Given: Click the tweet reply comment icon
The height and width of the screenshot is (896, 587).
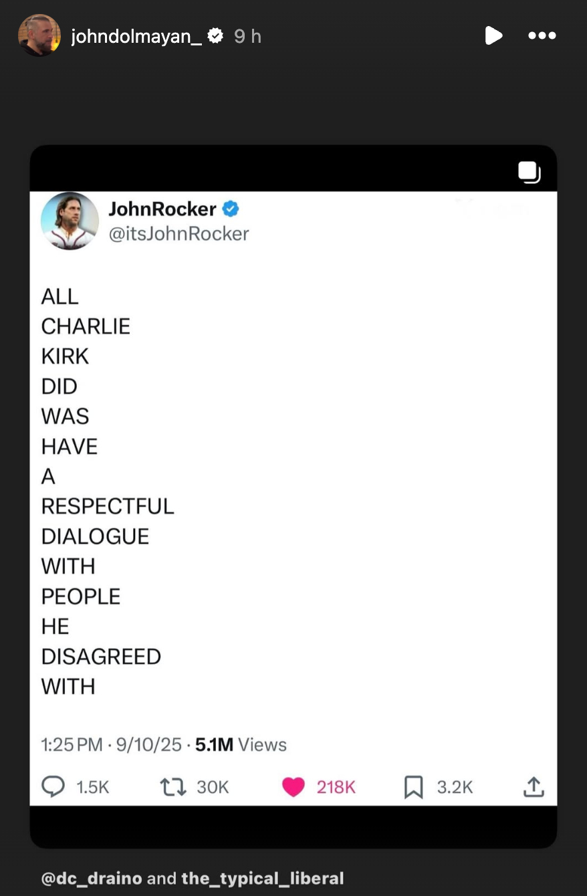Looking at the screenshot, I should 53,787.
